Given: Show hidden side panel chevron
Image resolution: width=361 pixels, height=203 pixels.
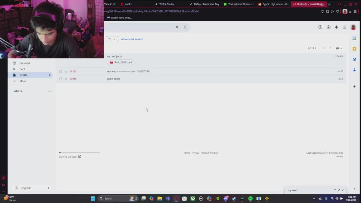Looking at the screenshot, I should point(355,189).
